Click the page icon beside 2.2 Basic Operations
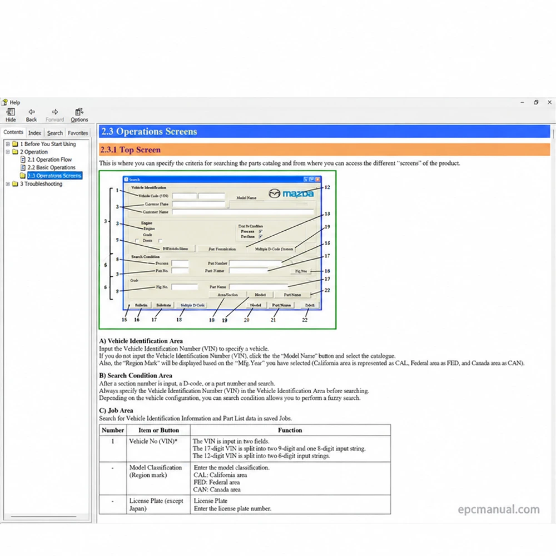This screenshot has width=556, height=556. [23, 167]
